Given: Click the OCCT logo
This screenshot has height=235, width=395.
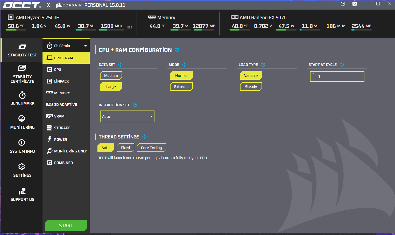Looking at the screenshot, I should click(x=22, y=5).
